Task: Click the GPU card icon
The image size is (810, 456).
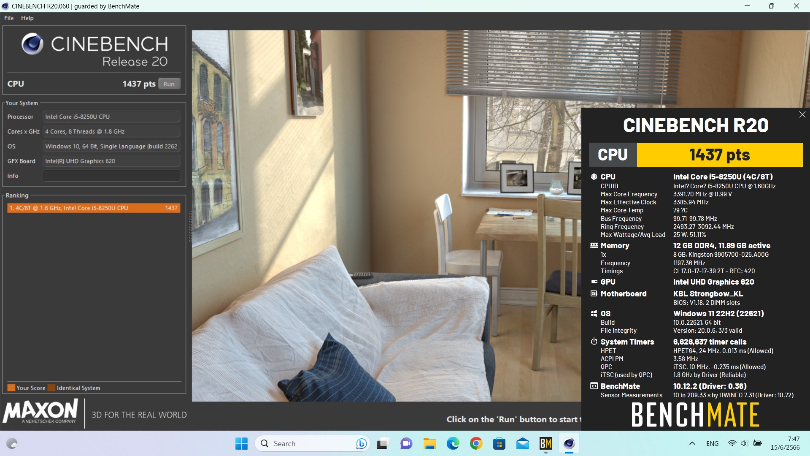Action: [x=594, y=282]
